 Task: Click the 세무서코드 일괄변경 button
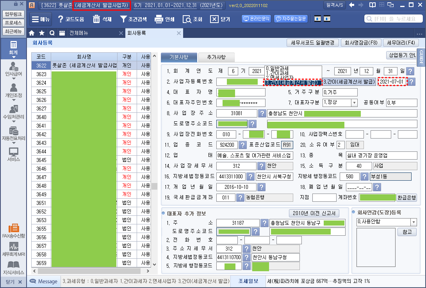pyautogui.click(x=312, y=43)
